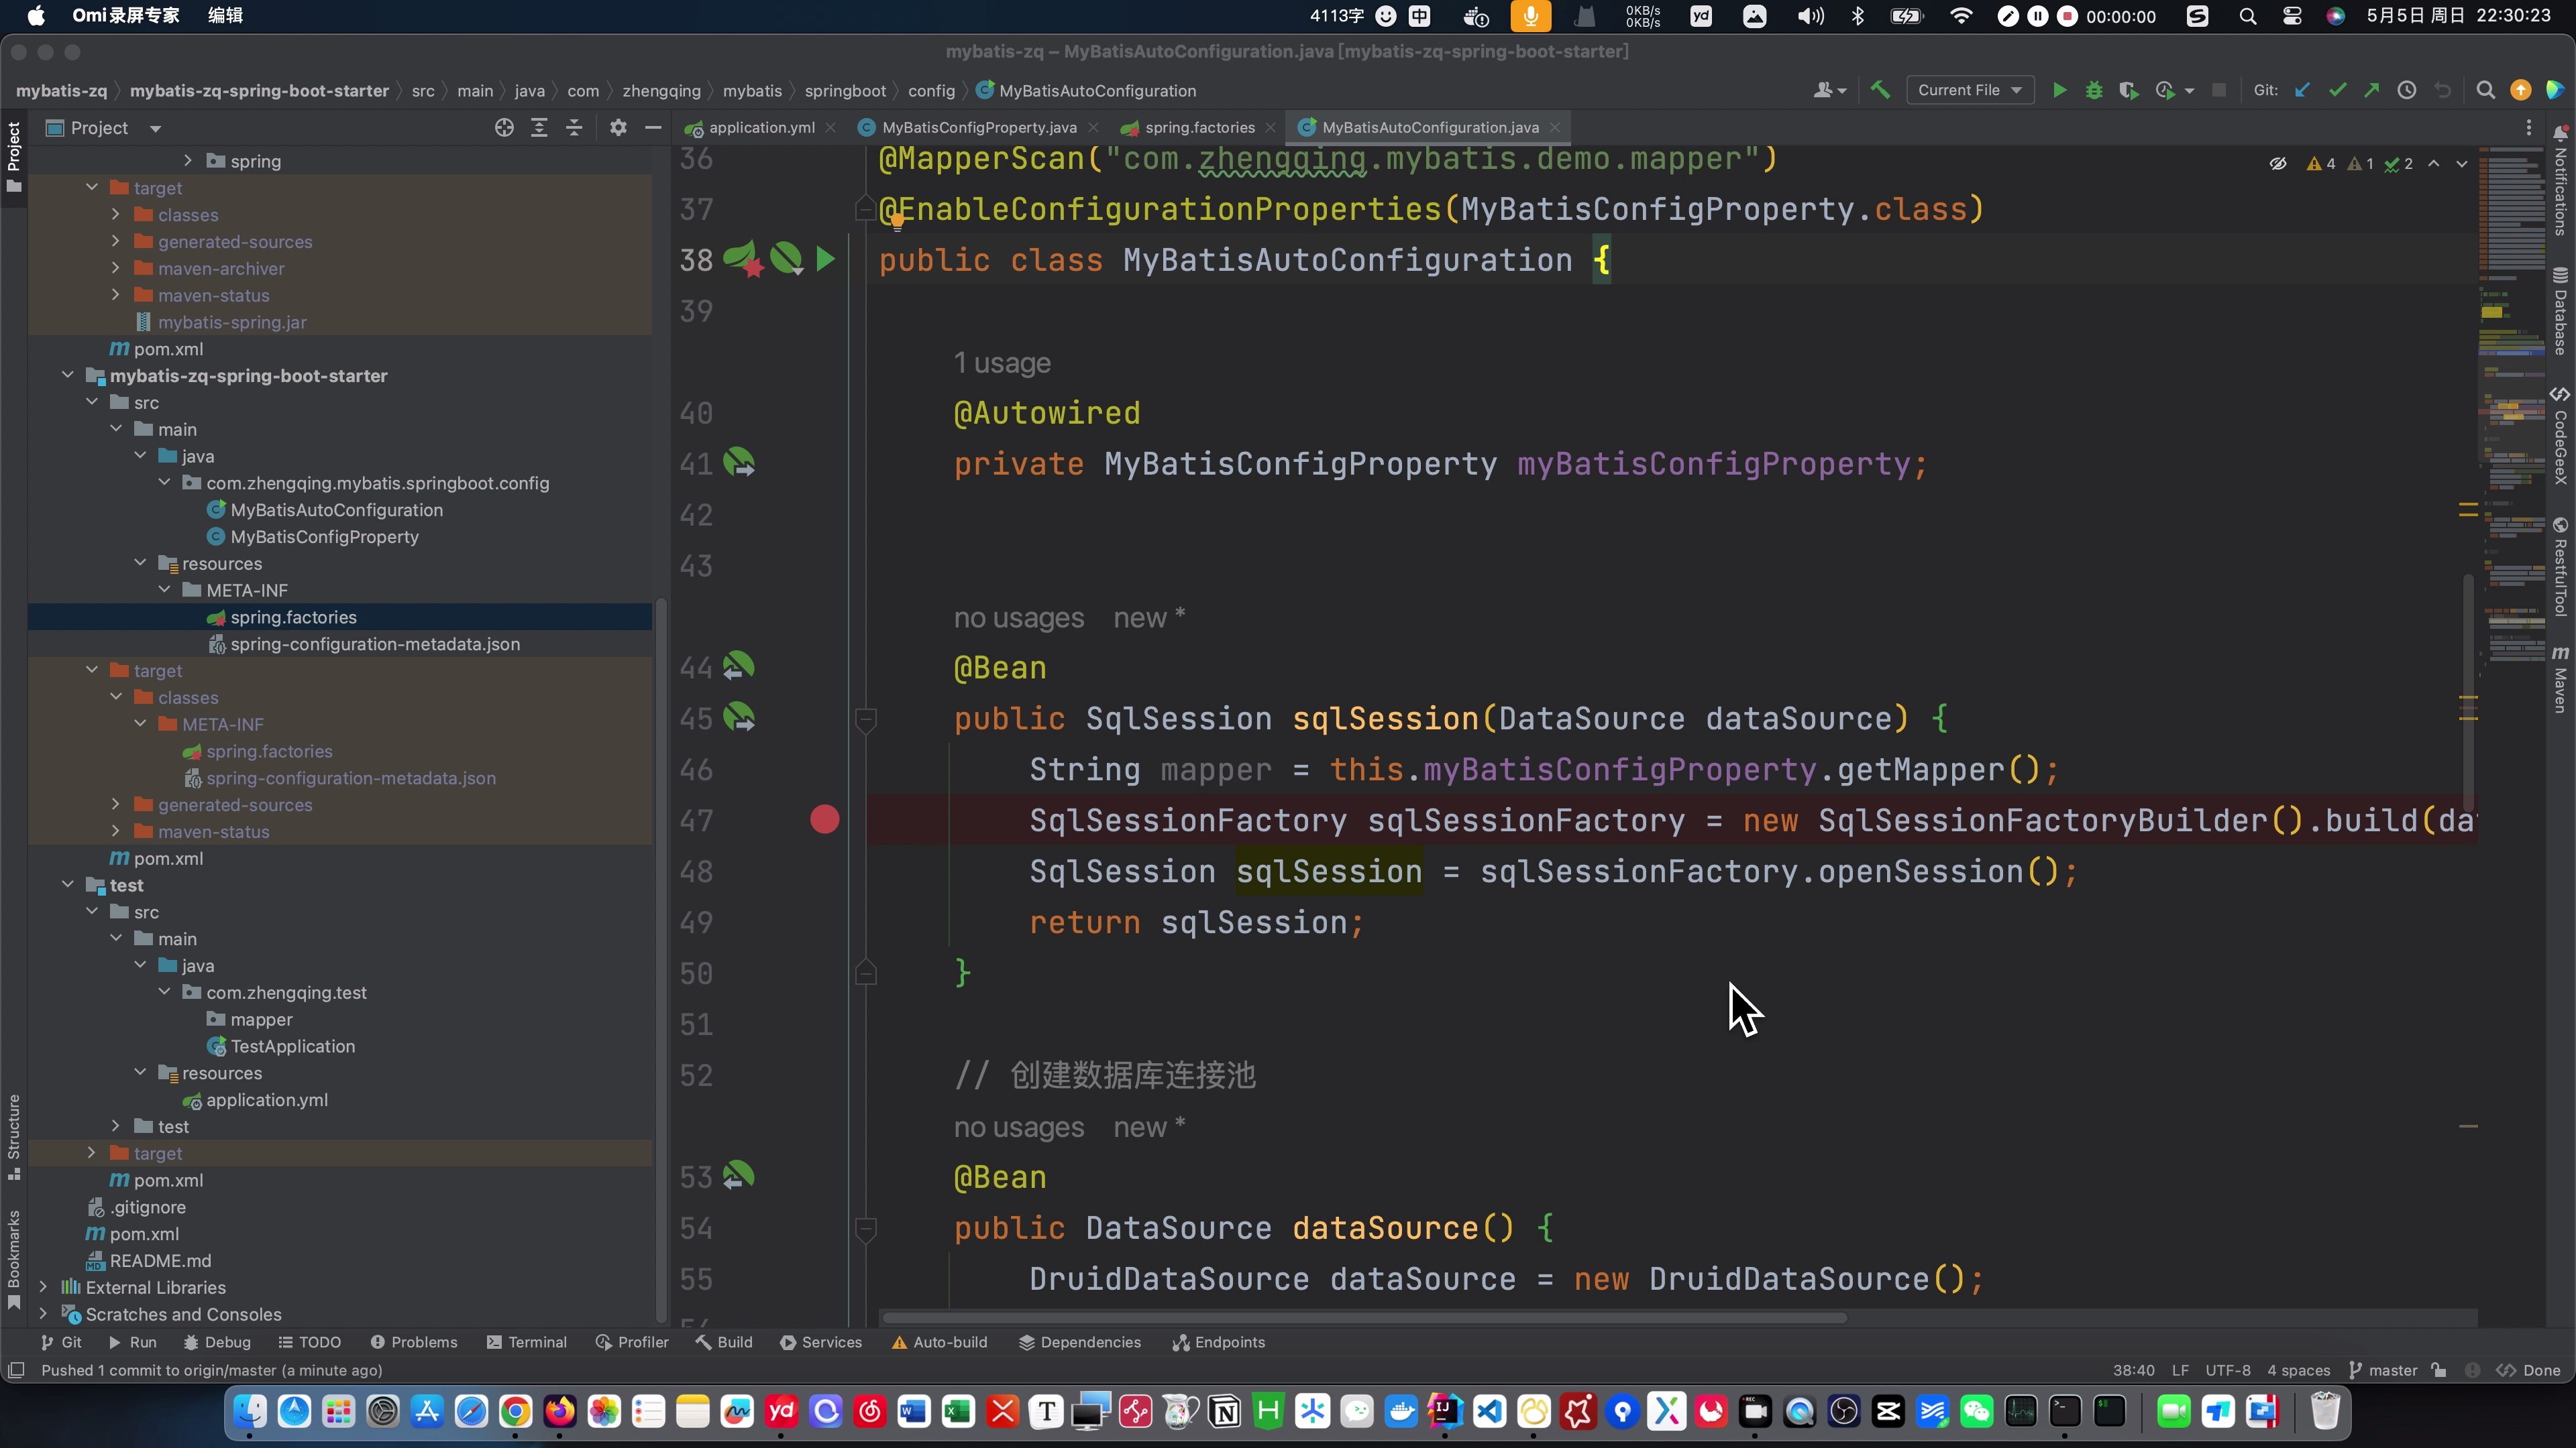Open the Current File run configuration dropdown

pos(1969,90)
